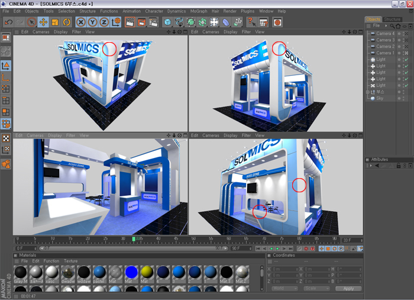Click the 90 F end frame stepper
This screenshot has width=414, height=300.
pyautogui.click(x=250, y=249)
